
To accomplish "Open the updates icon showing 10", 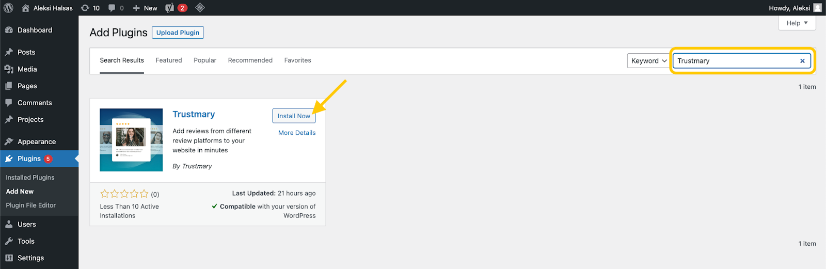I will (x=90, y=8).
